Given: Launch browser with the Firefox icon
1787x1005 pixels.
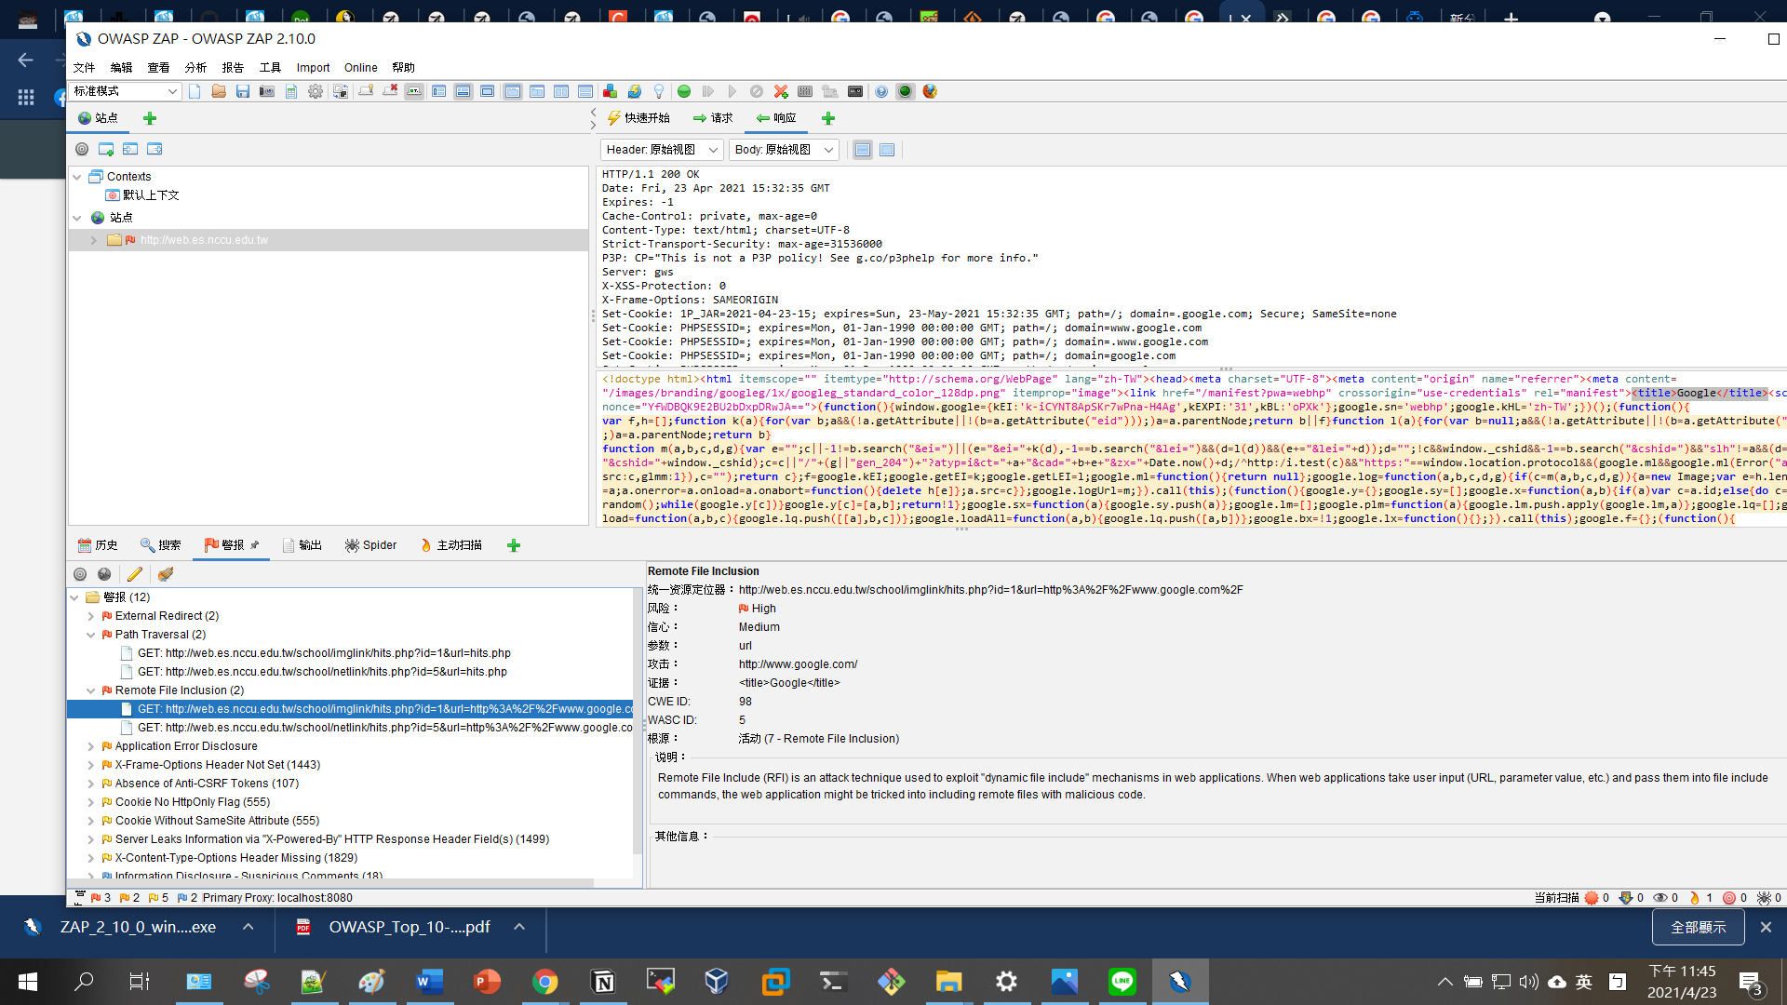Looking at the screenshot, I should 930,91.
